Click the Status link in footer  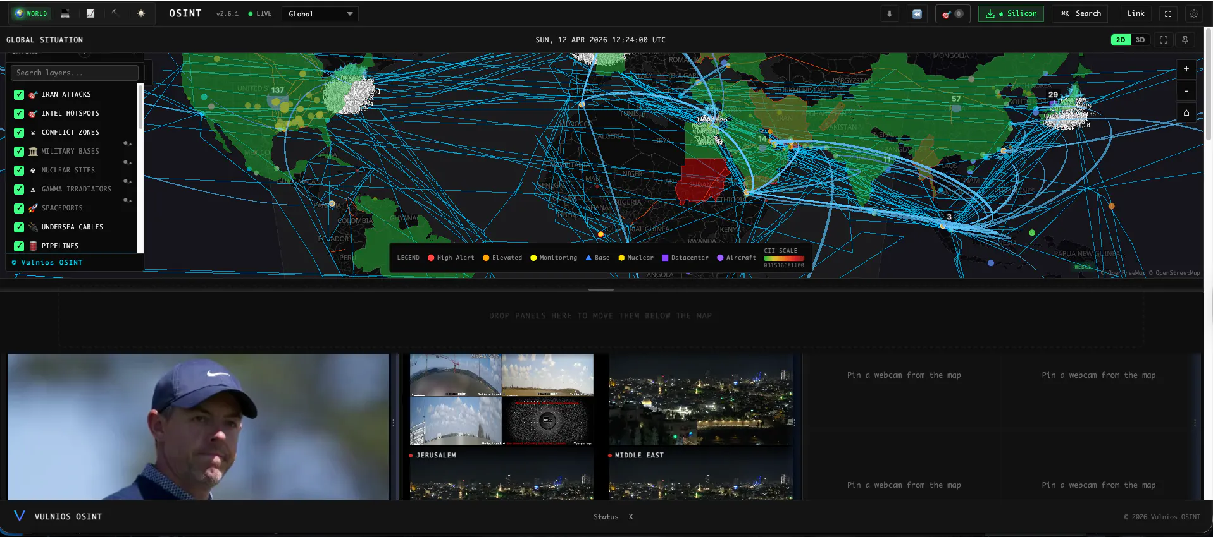(x=606, y=517)
